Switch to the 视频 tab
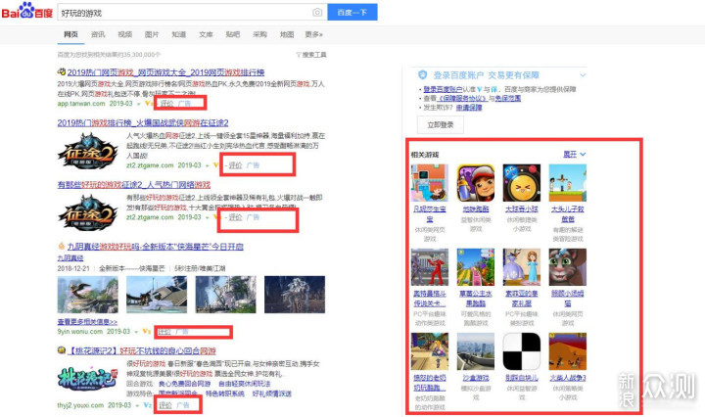The image size is (705, 417). [124, 34]
